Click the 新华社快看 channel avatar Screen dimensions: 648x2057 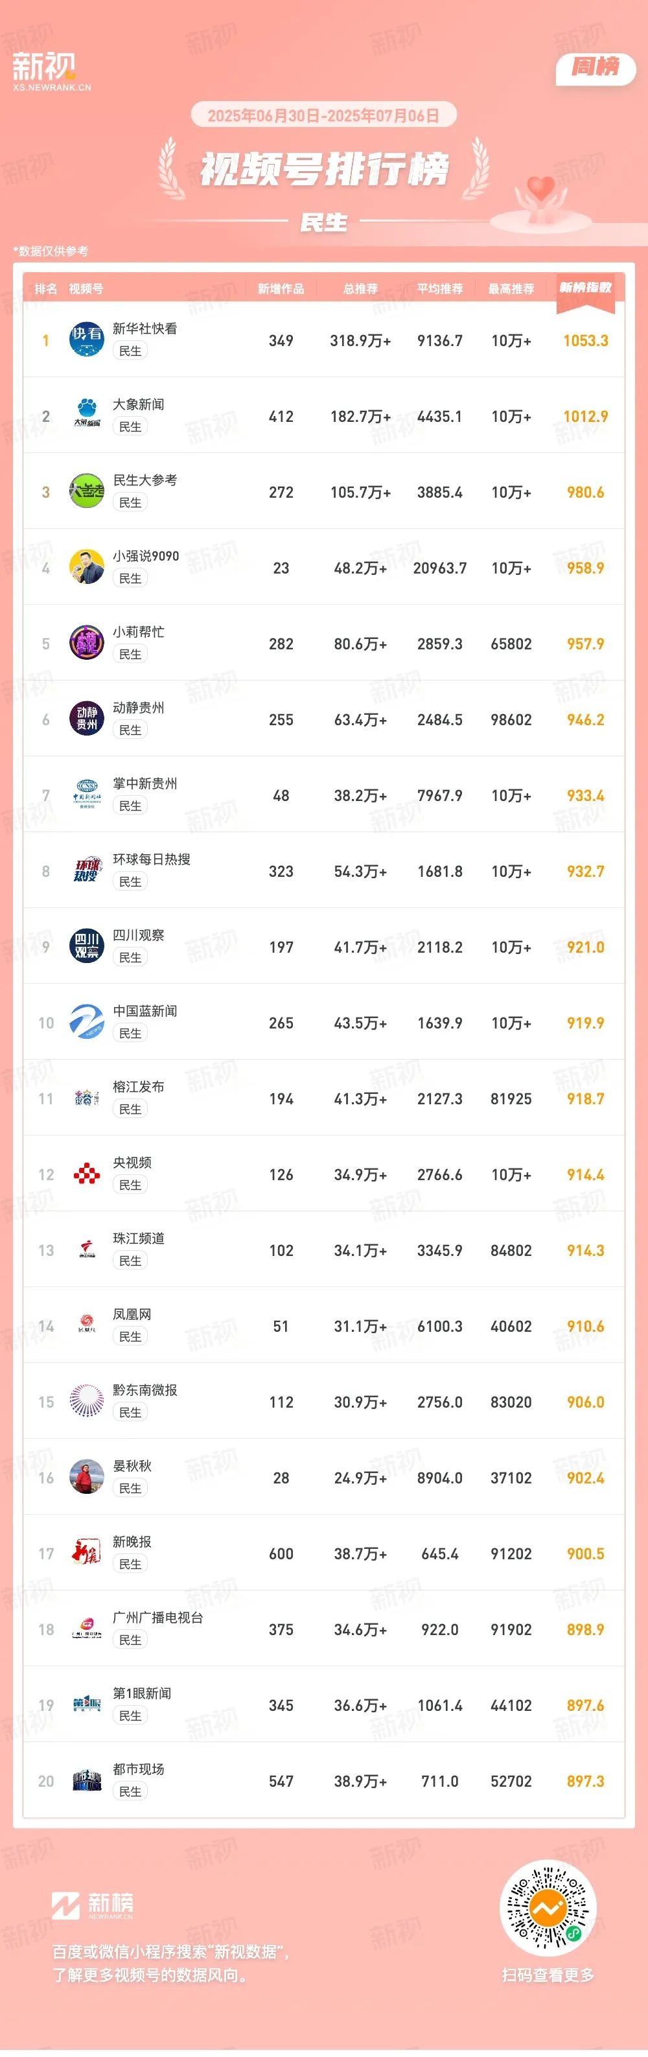[86, 340]
